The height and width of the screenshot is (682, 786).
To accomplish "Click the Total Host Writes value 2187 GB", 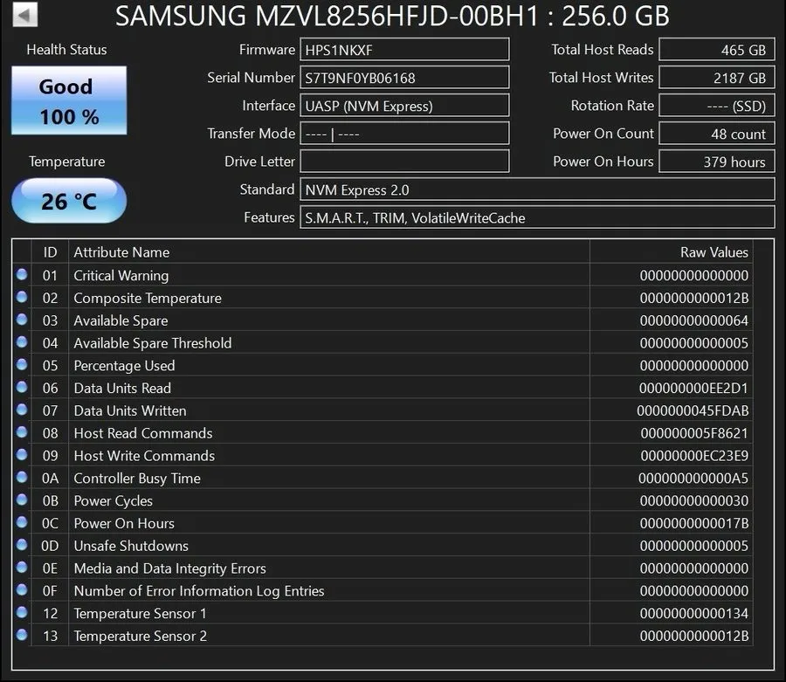I will click(717, 78).
